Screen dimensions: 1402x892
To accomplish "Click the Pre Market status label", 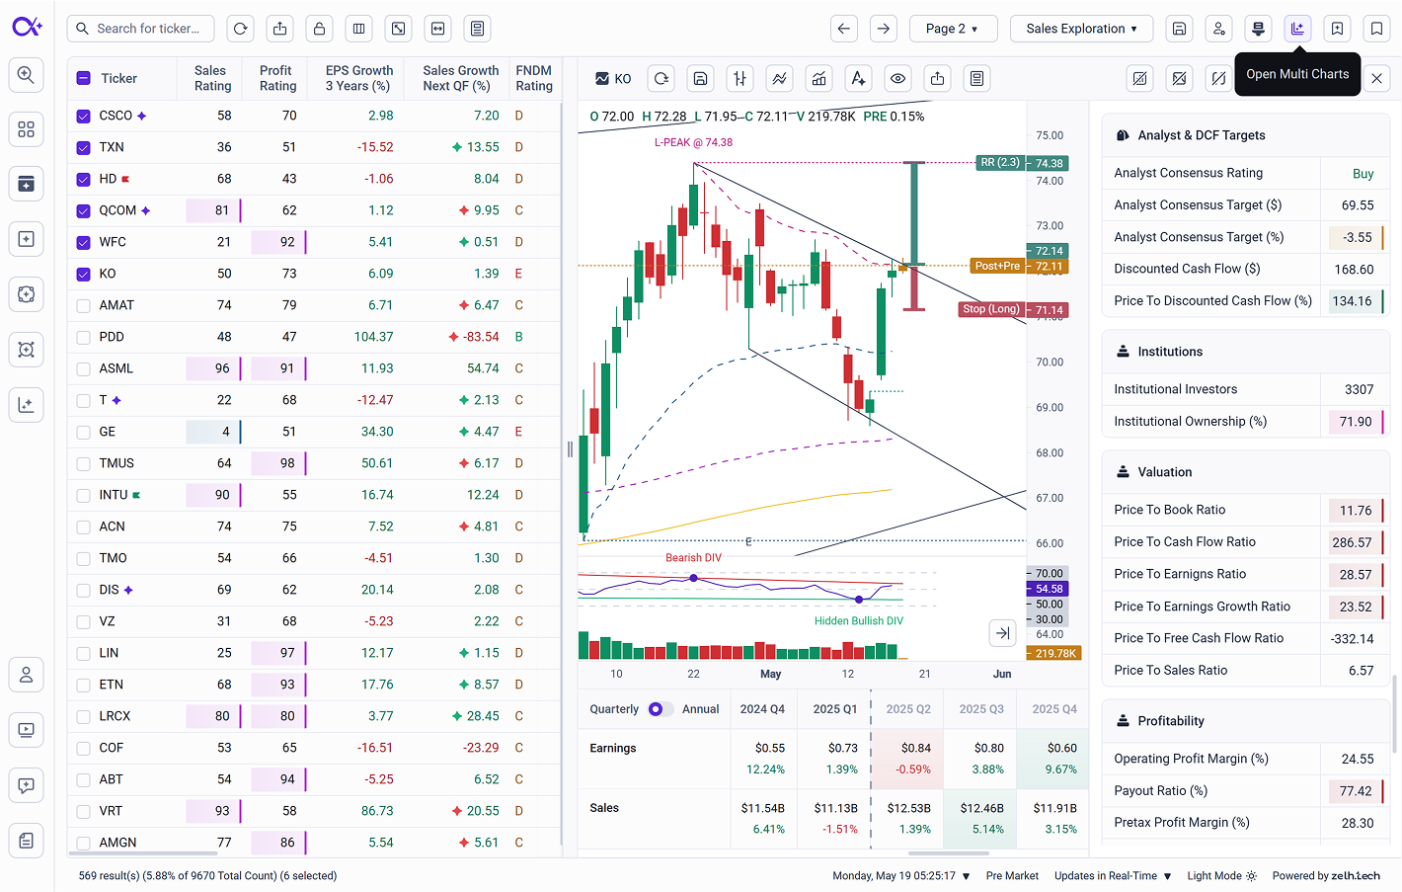I will click(1012, 876).
